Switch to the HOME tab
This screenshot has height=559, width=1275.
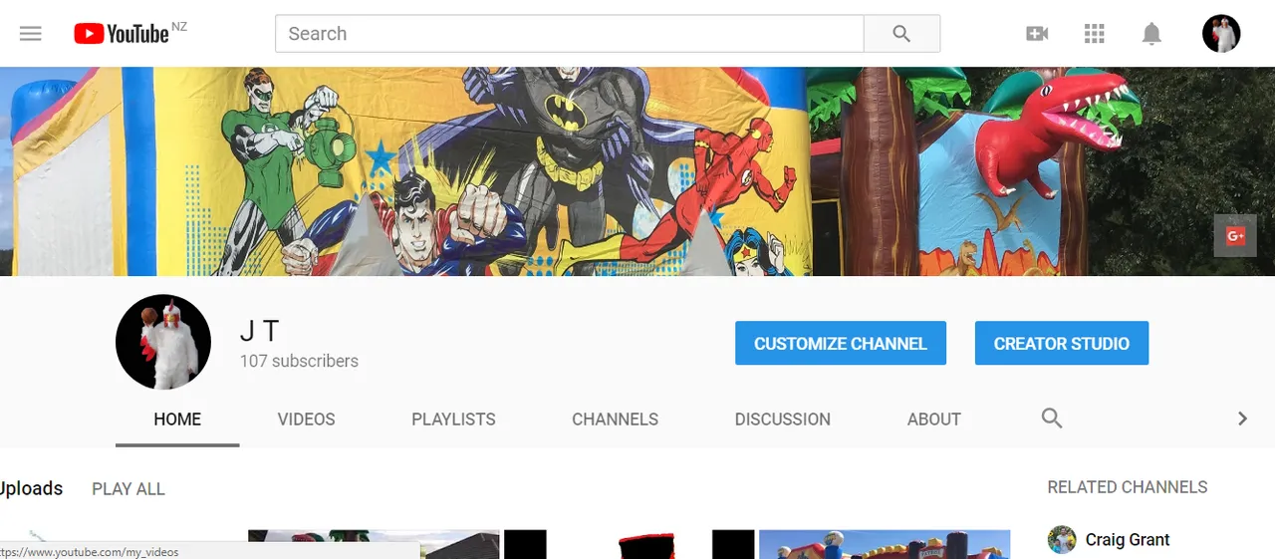pos(177,419)
